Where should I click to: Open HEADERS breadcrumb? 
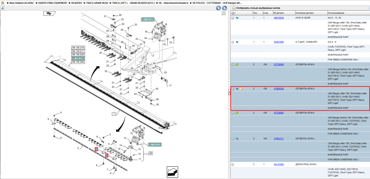click(x=77, y=3)
